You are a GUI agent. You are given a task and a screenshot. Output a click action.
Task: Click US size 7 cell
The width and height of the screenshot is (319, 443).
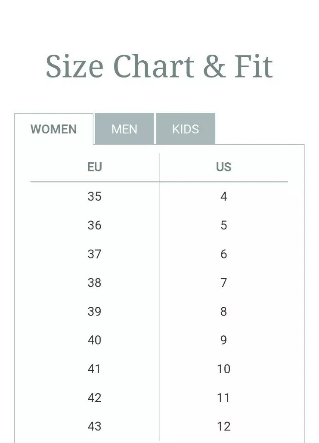pos(224,282)
